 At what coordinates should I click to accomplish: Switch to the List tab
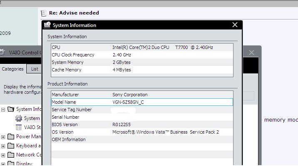pyautogui.click(x=35, y=69)
